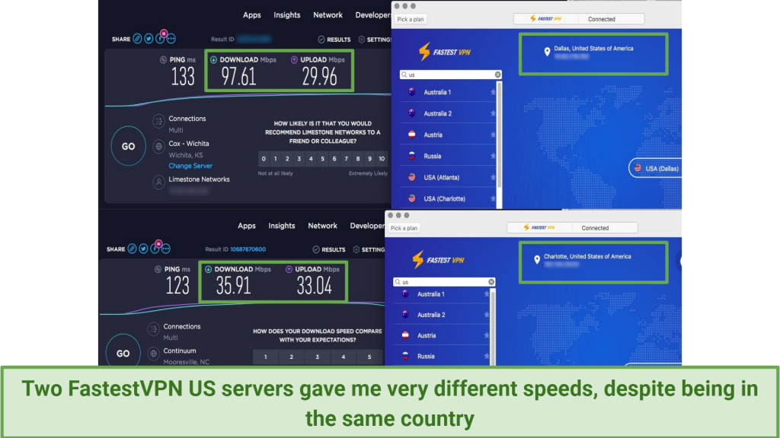Select rating 5 in Limestone recommendation survey
Image resolution: width=780 pixels, height=438 pixels.
coord(322,159)
